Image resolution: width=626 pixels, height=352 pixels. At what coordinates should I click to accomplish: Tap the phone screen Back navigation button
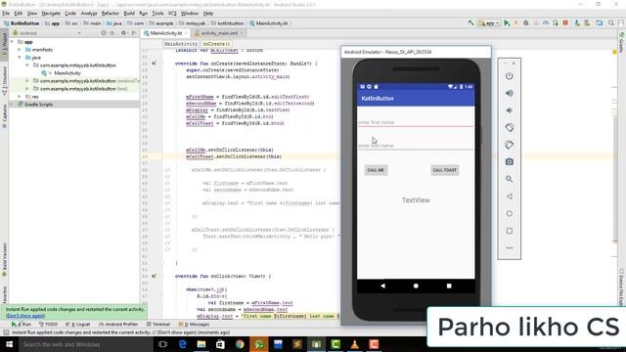pos(382,286)
